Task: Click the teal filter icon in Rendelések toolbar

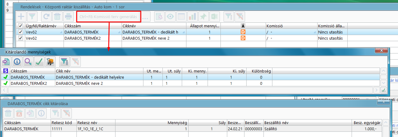Action: coord(228,17)
